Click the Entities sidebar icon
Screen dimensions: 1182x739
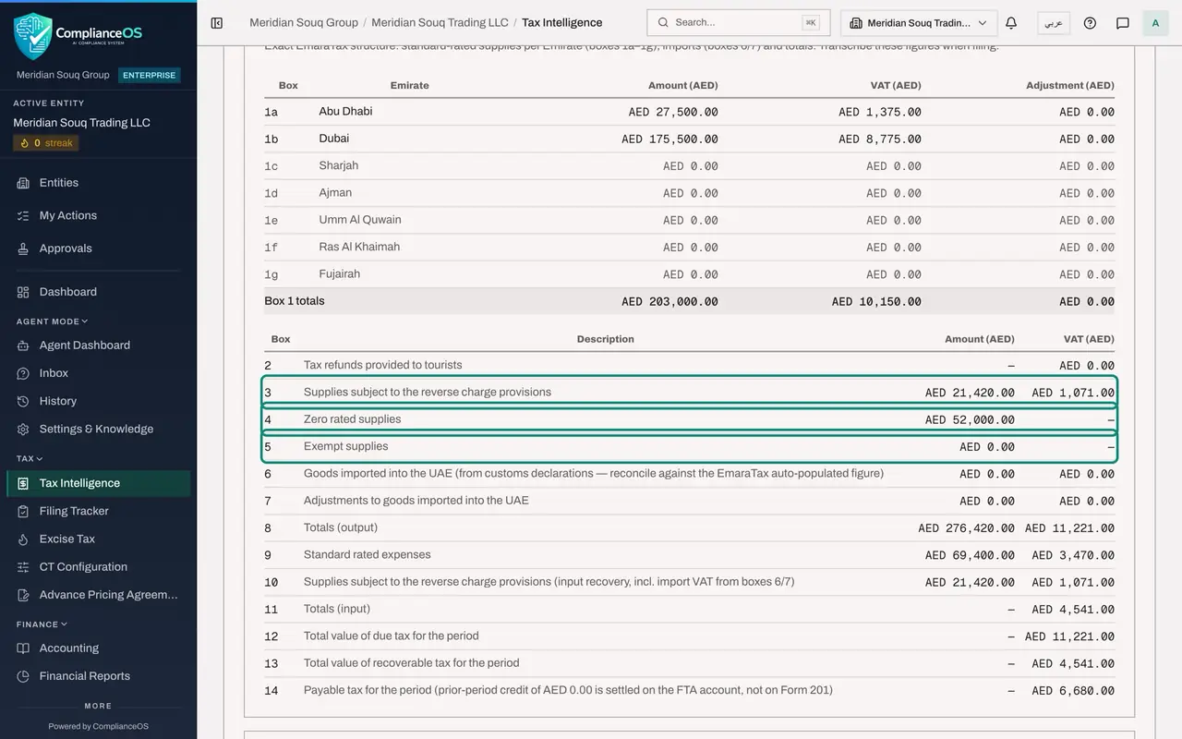pyautogui.click(x=23, y=183)
